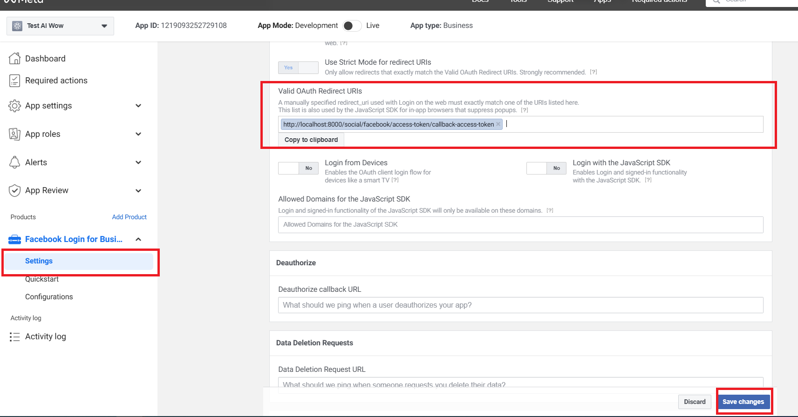Open Required actions in the sidebar
This screenshot has width=798, height=417.
pos(56,81)
